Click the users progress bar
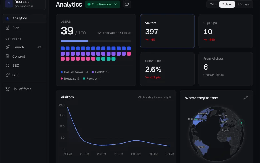Viewport: 260px width, 163px height. click(x=96, y=41)
